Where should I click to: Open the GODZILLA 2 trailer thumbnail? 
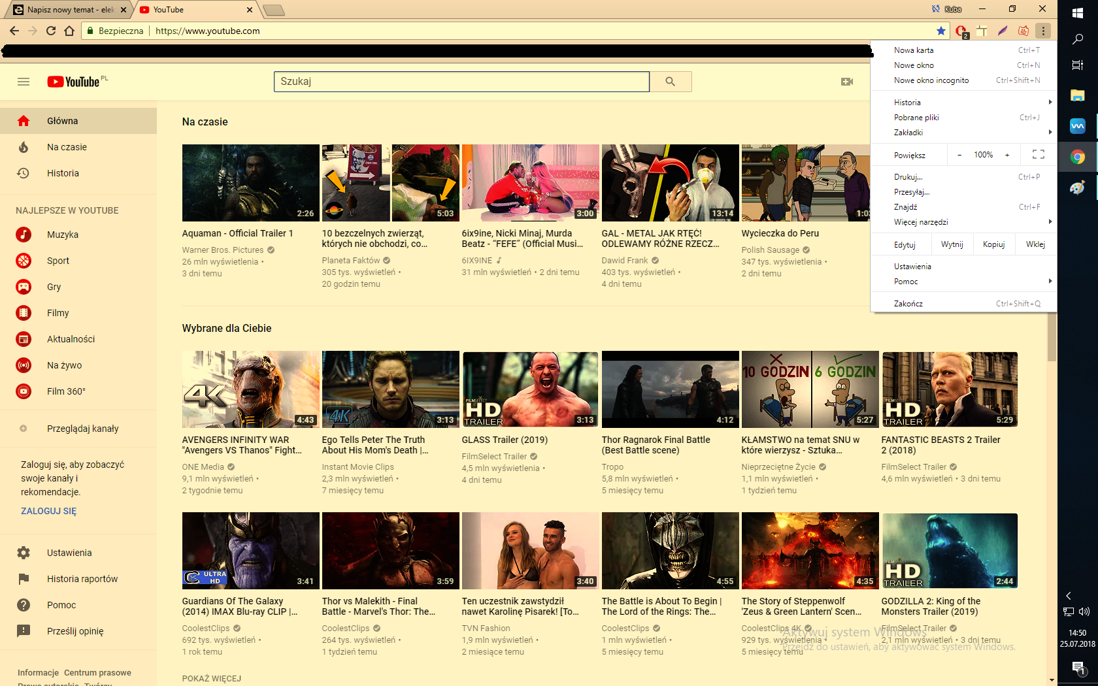(950, 551)
